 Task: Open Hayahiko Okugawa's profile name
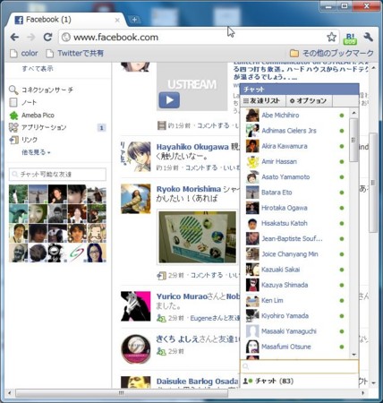192,147
